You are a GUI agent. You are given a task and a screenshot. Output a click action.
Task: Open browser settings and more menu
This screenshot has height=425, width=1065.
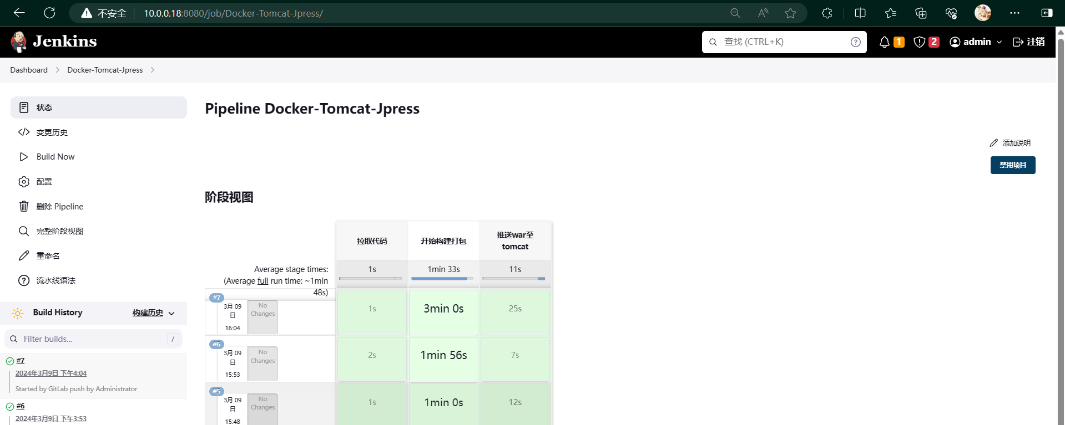click(x=1014, y=13)
